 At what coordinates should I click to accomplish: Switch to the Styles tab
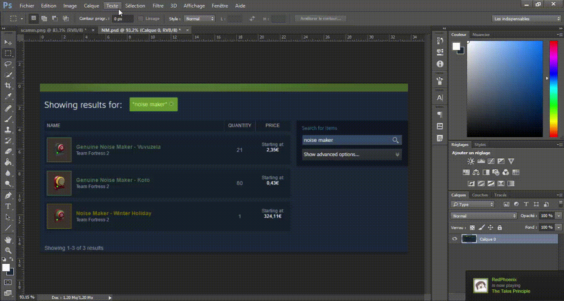[480, 145]
